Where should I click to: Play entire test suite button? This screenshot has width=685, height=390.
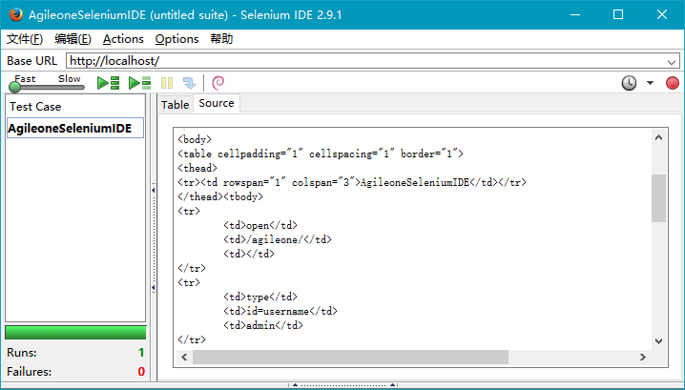click(x=109, y=83)
